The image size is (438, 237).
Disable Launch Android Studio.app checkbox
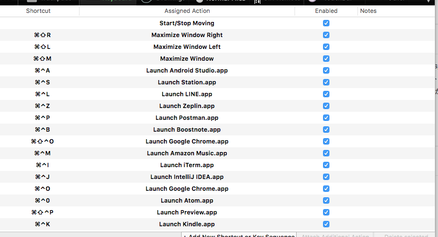326,70
